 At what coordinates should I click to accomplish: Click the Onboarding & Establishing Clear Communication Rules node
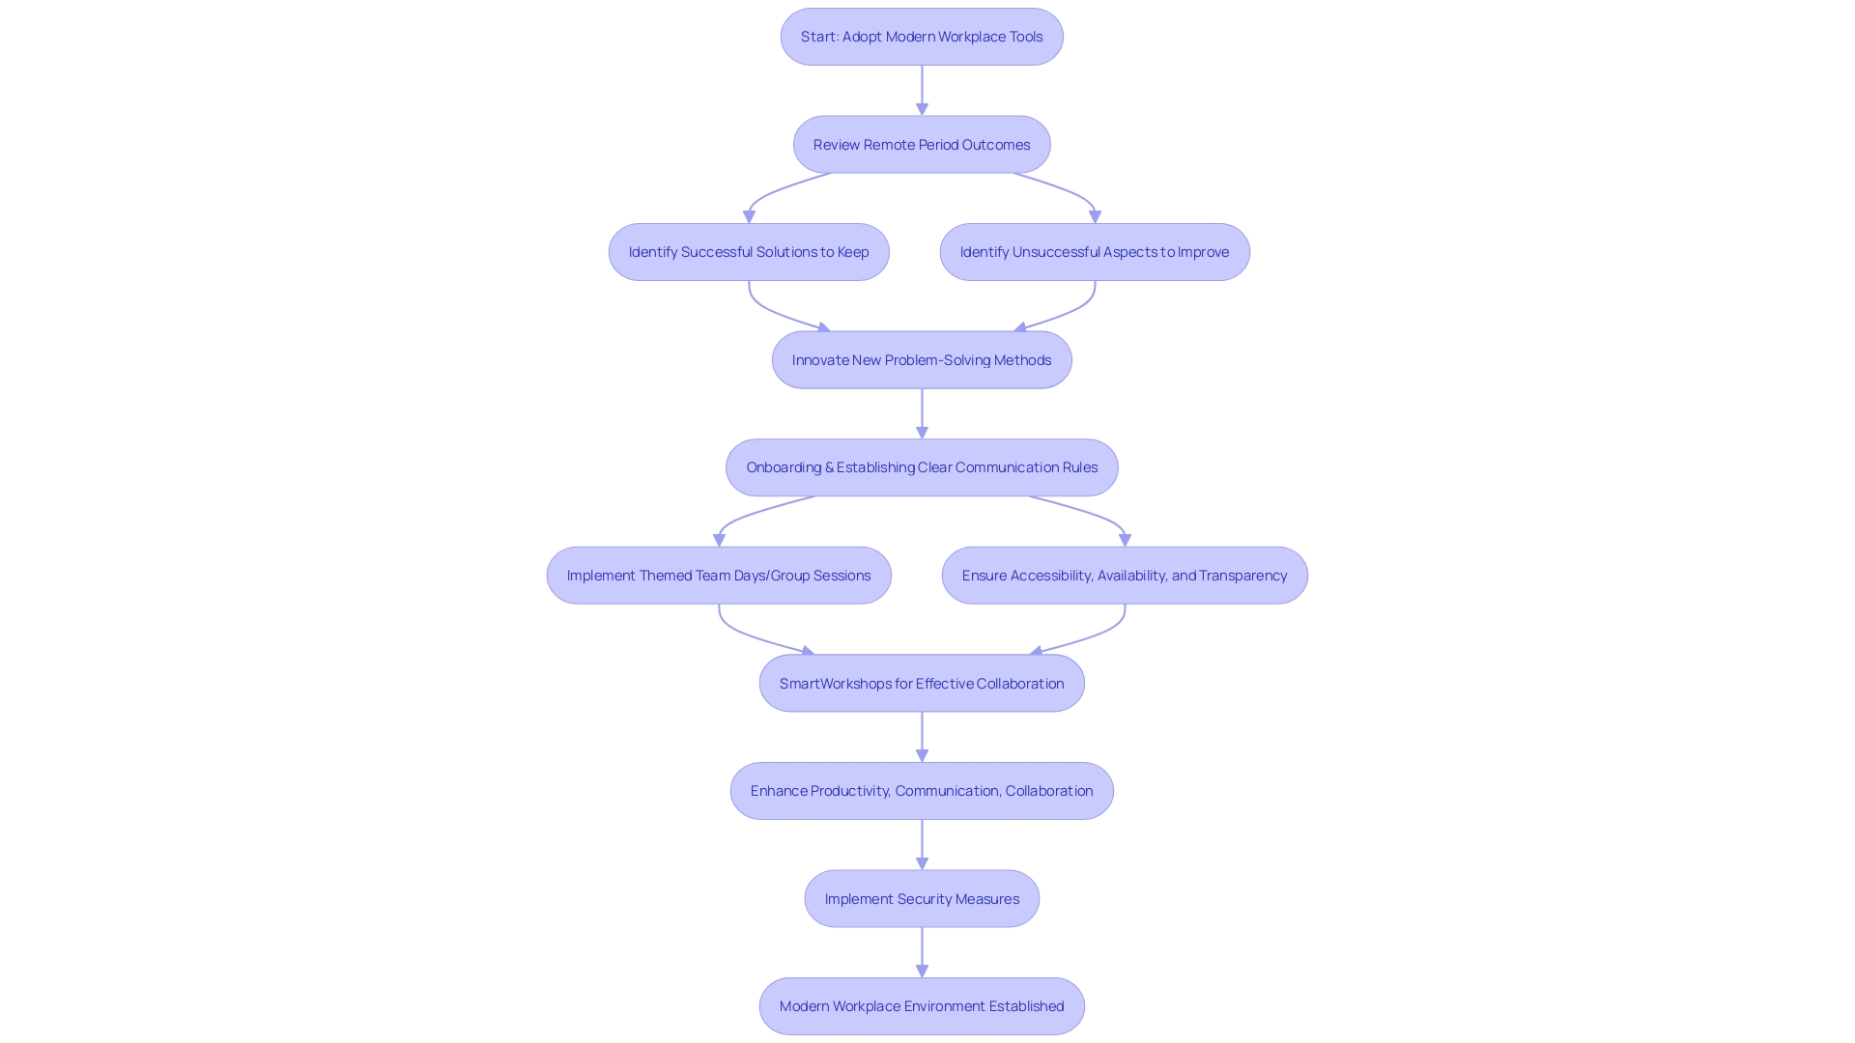tap(921, 467)
